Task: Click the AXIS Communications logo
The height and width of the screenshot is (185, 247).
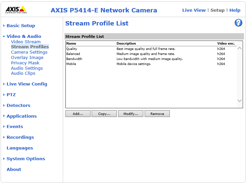Action: 16,10
